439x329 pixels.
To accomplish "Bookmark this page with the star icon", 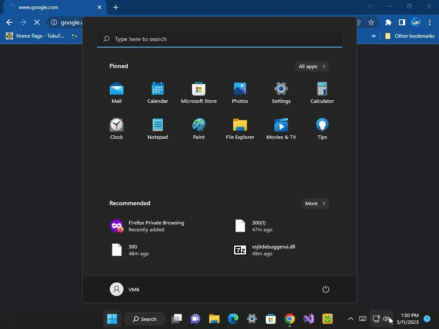I will pyautogui.click(x=371, y=22).
